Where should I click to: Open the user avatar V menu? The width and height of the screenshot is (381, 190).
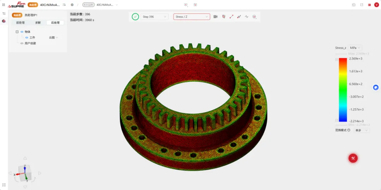click(376, 5)
